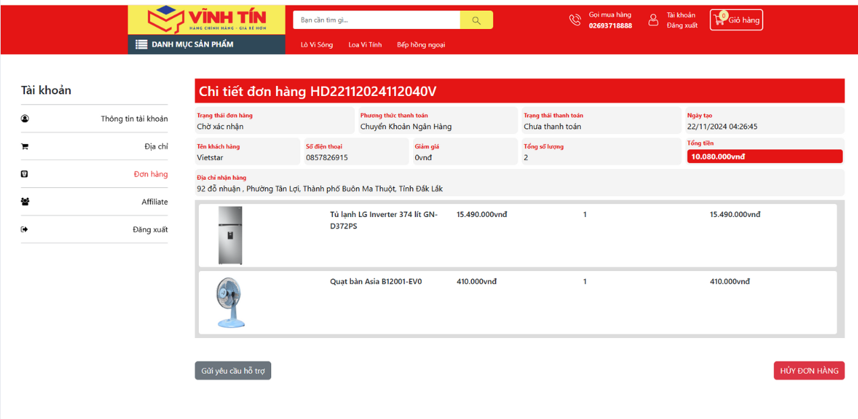Click the created date 22/11/2024 04:26:45

(x=722, y=126)
